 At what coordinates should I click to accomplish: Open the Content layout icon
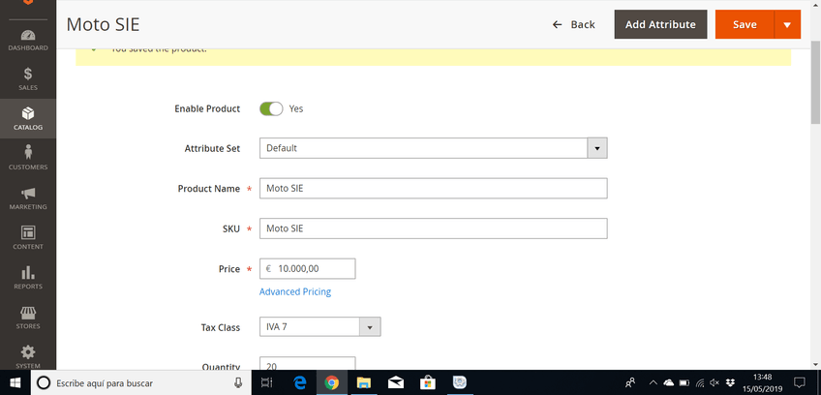[28, 236]
